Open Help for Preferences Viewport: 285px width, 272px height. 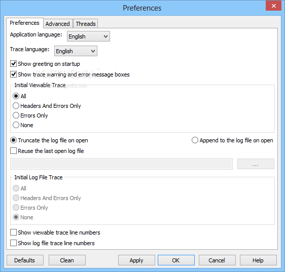(x=258, y=260)
